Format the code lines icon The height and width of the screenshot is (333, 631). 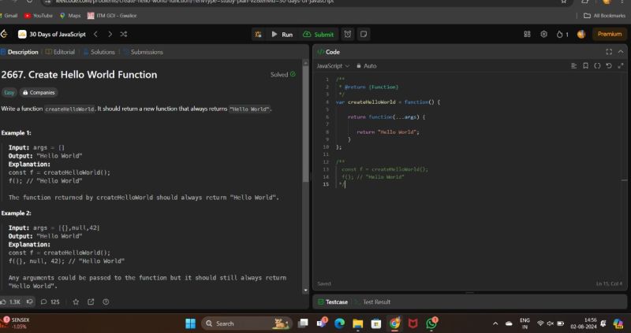(574, 66)
